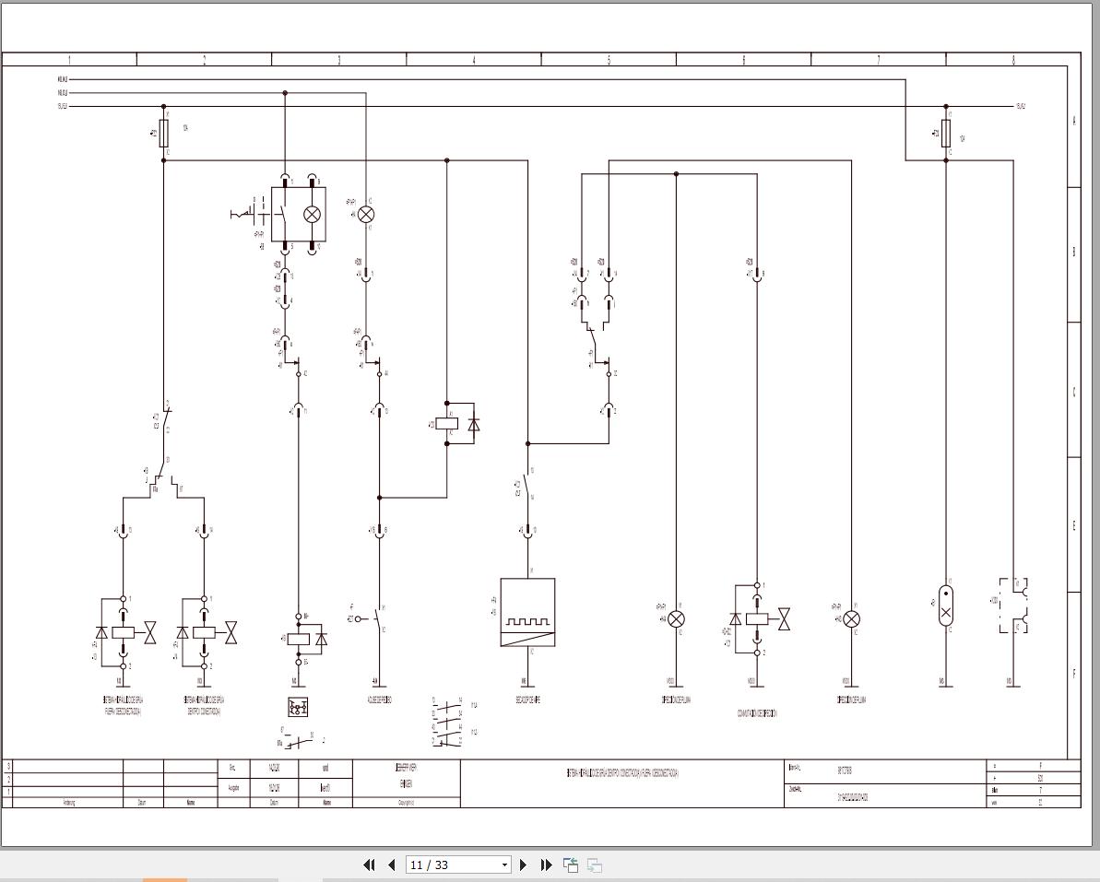This screenshot has width=1100, height=882.
Task: Go to the previous page
Action: 392,865
